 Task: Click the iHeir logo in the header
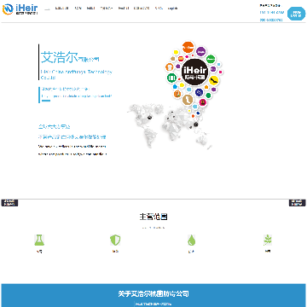[x=20, y=9]
